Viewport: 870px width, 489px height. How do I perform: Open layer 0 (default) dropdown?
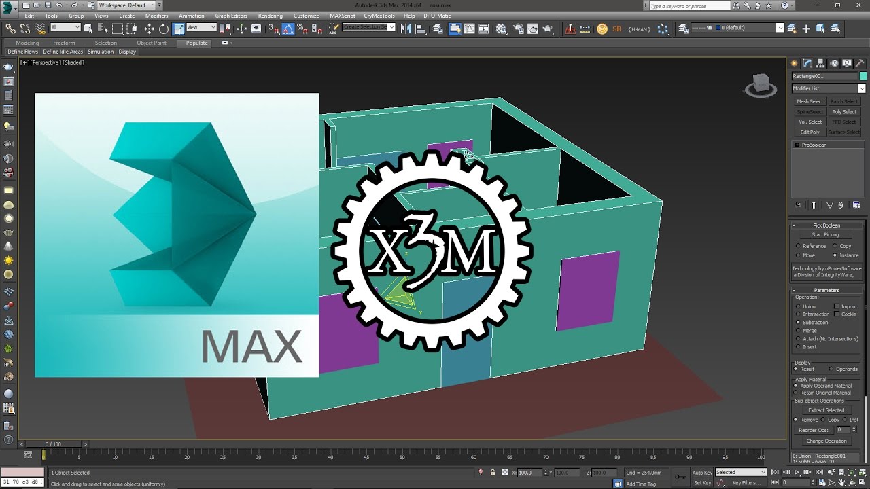coord(737,28)
